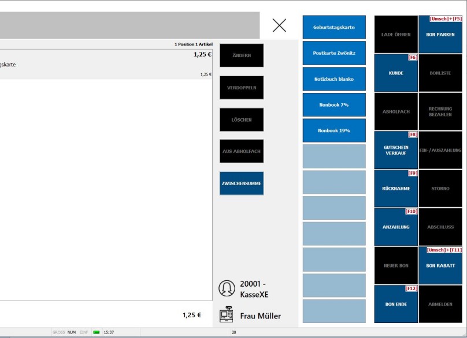
Task: Choose Nonbook 19% article button
Action: [x=334, y=130]
